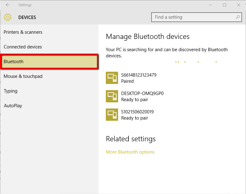Click the icon next to device S1021506020019
The image size is (246, 194).
[x=112, y=115]
